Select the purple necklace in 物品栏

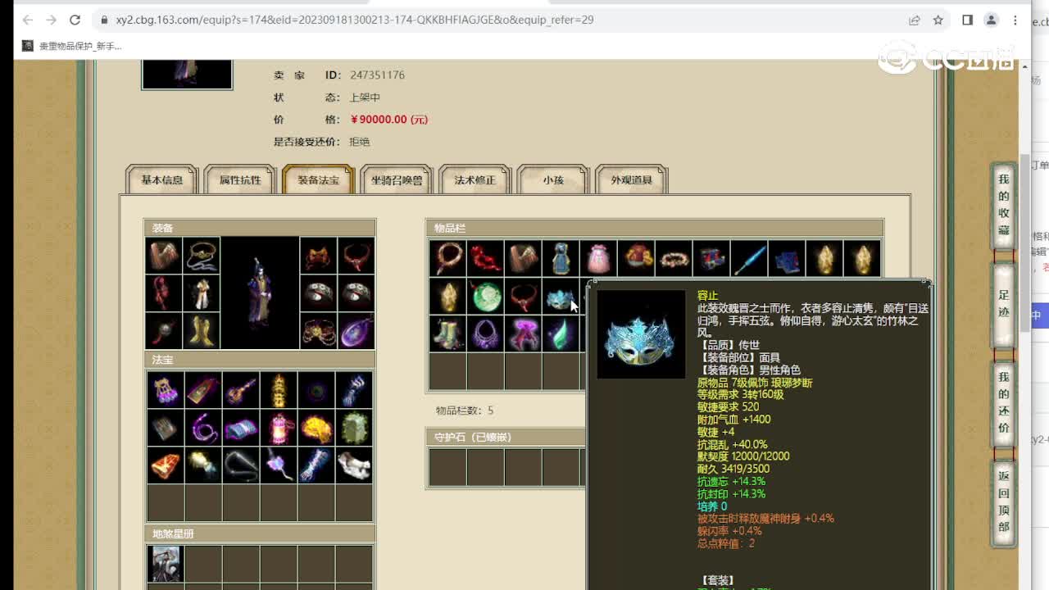486,334
